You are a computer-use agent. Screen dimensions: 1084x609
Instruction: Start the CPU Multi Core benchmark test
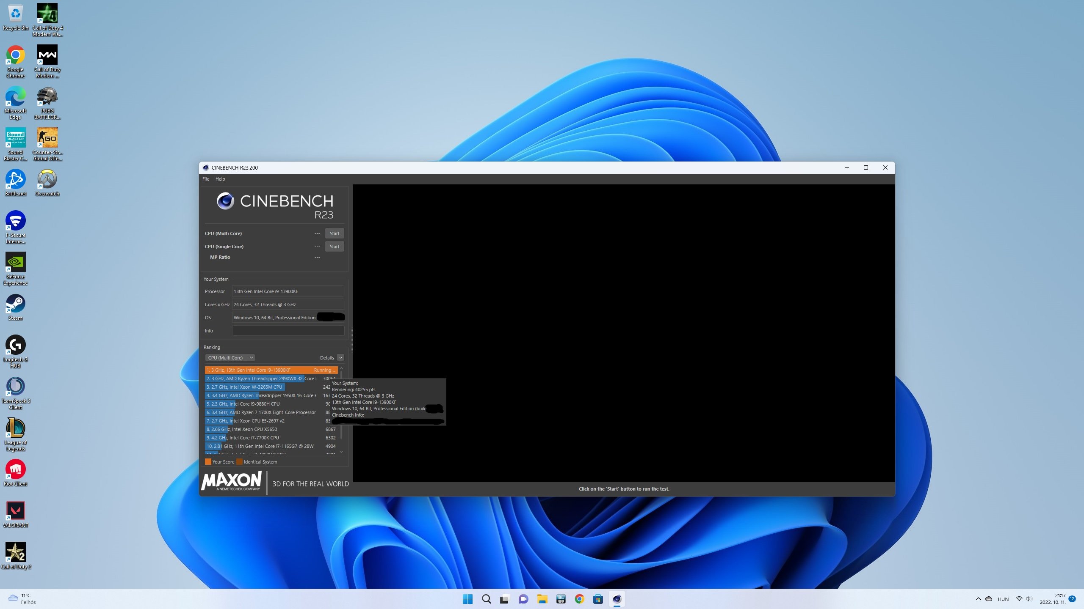(x=334, y=233)
